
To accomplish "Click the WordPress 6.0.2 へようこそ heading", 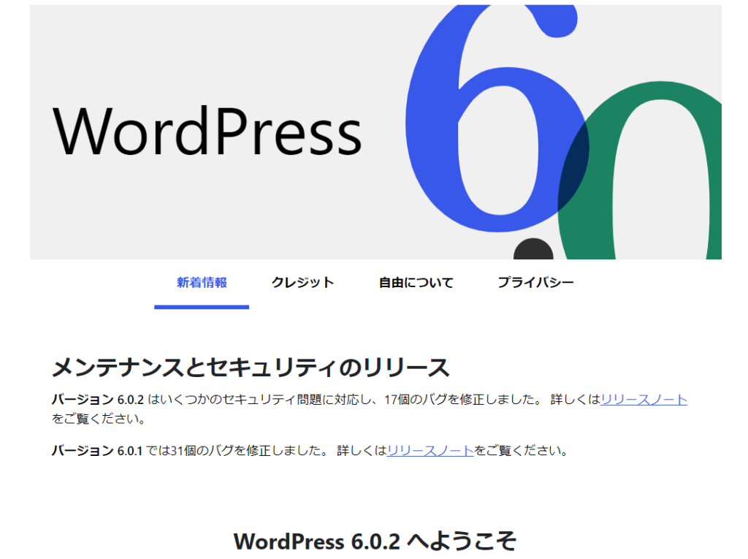I will pos(375,541).
